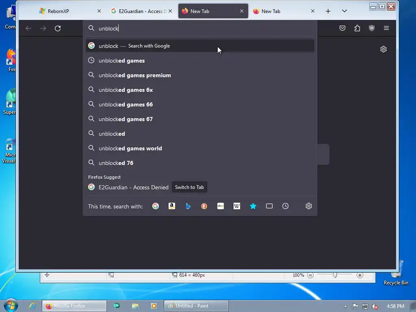
Task: Search this time with DuckDuckGo
Action: point(204,206)
